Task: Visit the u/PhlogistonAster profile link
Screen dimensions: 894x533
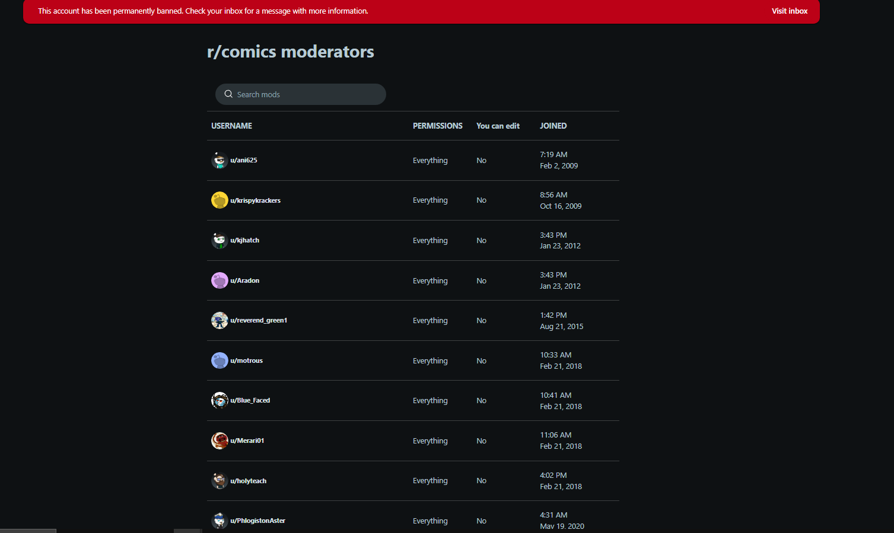Action: (x=258, y=521)
